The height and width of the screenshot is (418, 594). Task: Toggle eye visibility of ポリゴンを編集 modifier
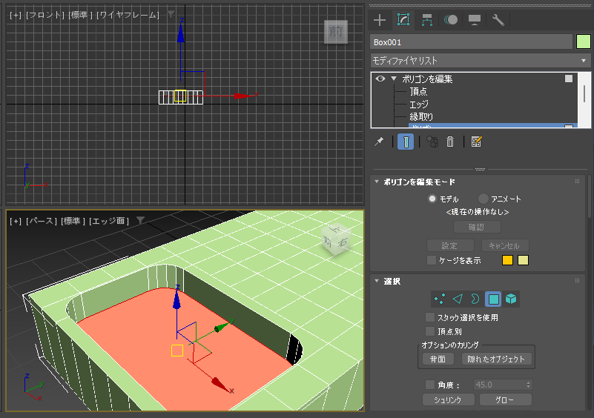click(380, 79)
